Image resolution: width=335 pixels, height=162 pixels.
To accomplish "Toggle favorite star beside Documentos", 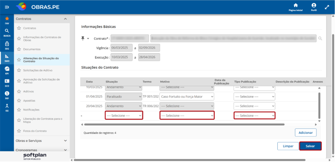I will tap(19, 49).
